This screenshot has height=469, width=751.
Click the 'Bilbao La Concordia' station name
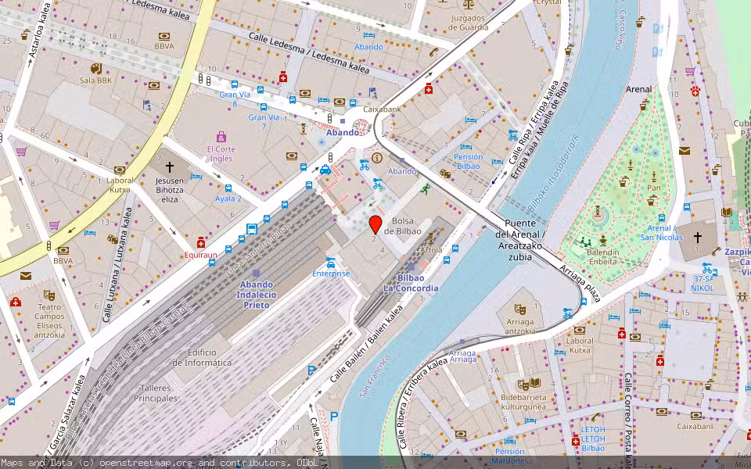(411, 283)
